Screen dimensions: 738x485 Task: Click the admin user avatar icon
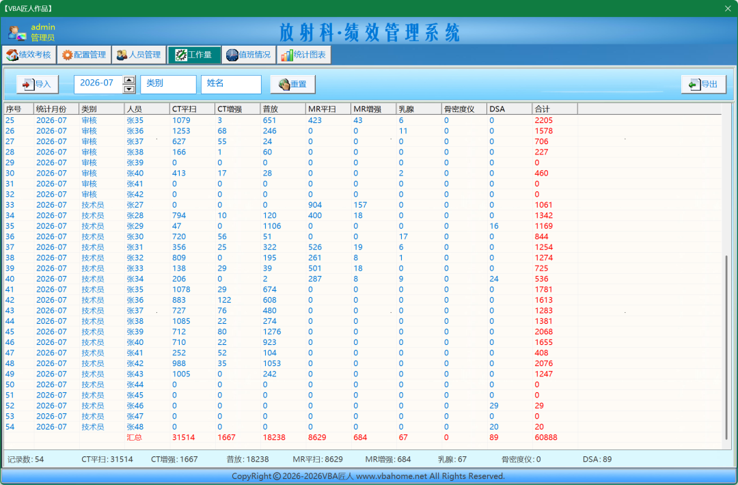click(x=17, y=32)
